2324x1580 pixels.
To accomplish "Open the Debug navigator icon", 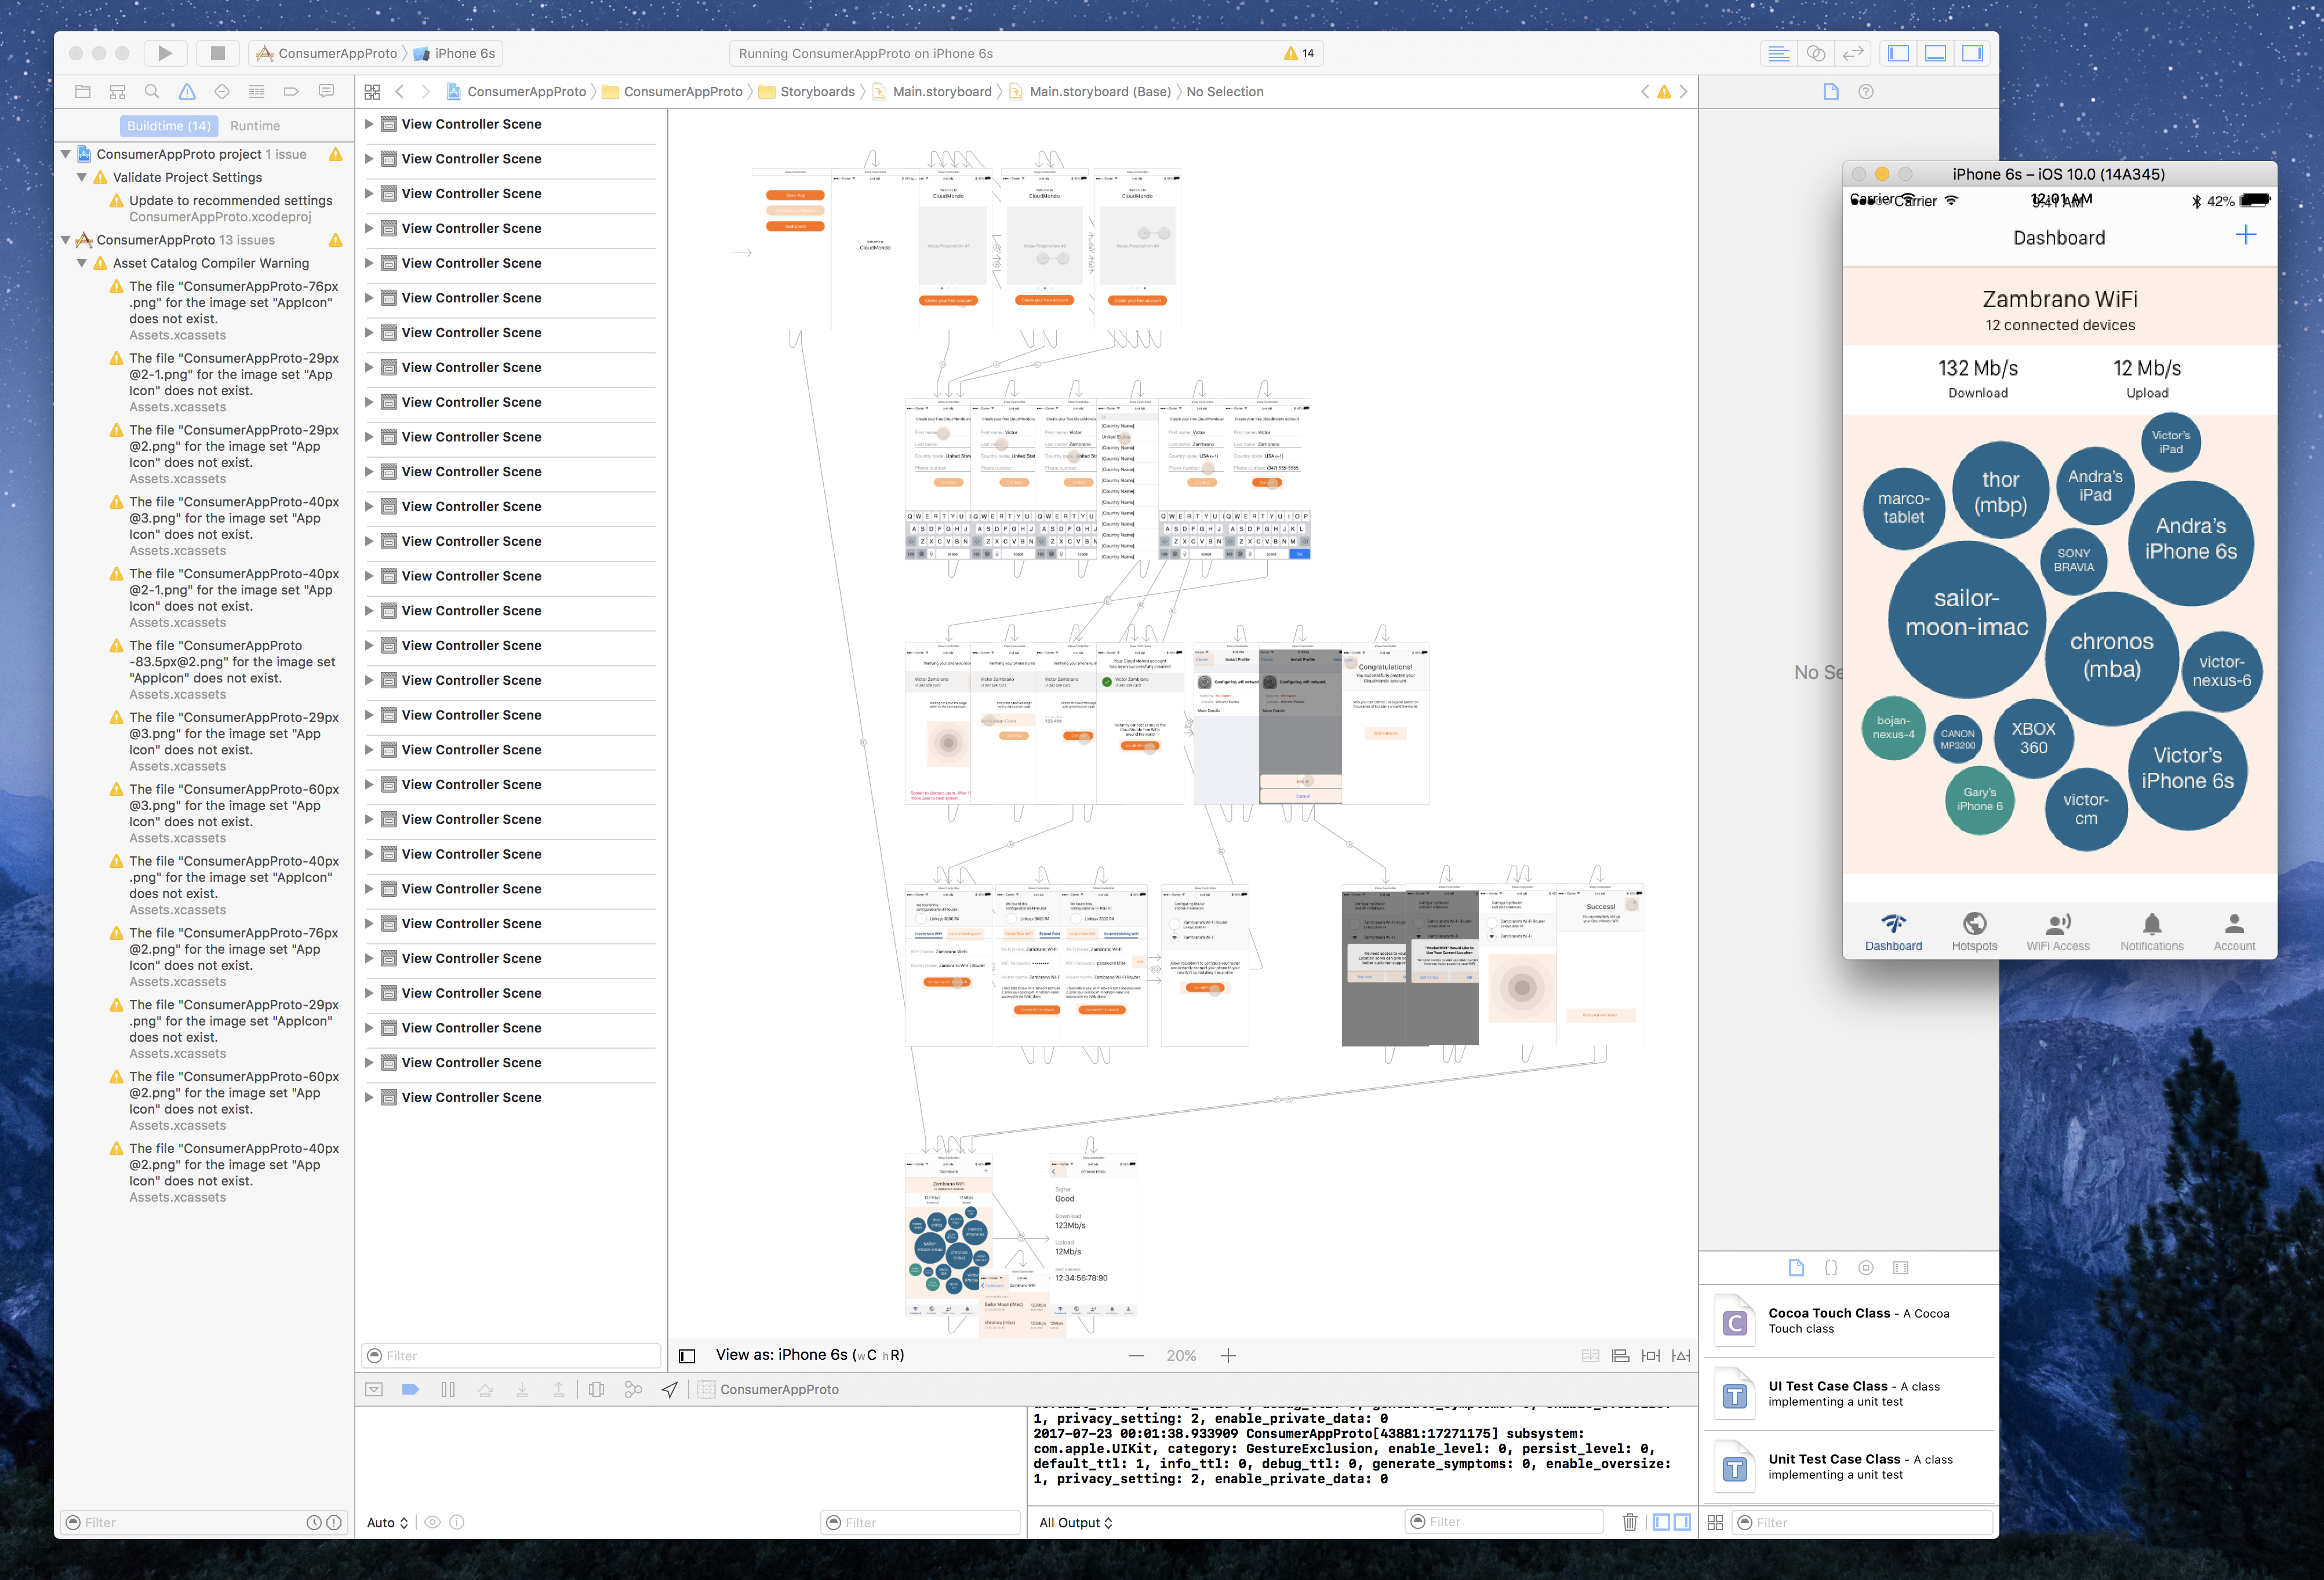I will click(x=257, y=91).
